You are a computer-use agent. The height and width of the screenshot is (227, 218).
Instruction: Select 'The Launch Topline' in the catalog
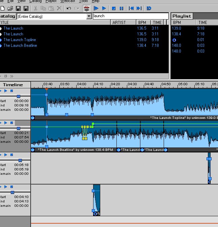point(84,40)
